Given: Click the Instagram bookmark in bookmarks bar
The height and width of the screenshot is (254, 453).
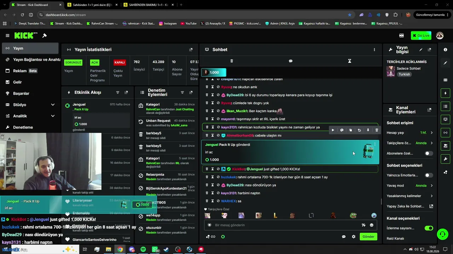Looking at the screenshot, I should 168,24.
